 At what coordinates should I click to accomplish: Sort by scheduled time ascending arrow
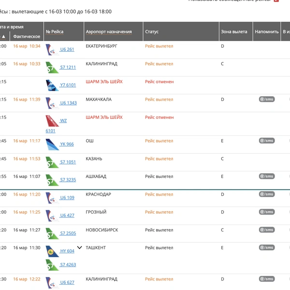[x=3, y=36]
